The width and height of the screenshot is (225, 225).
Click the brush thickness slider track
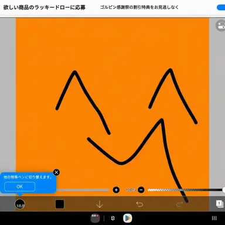(83, 190)
